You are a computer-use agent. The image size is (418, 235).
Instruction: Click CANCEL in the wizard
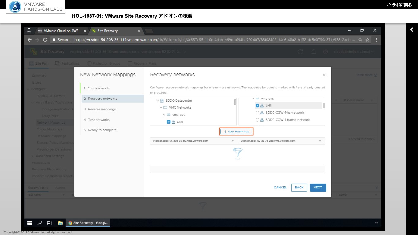(x=280, y=188)
